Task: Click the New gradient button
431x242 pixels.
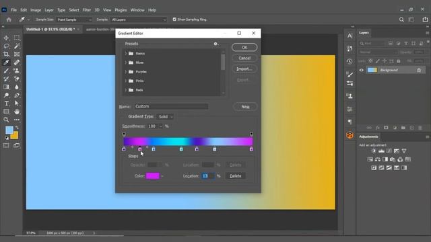Action: click(245, 106)
